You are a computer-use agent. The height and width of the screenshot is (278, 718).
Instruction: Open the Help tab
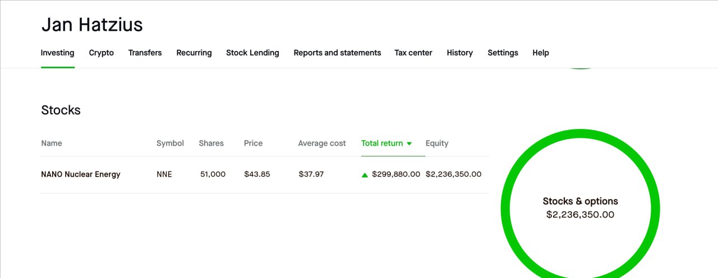click(x=541, y=53)
